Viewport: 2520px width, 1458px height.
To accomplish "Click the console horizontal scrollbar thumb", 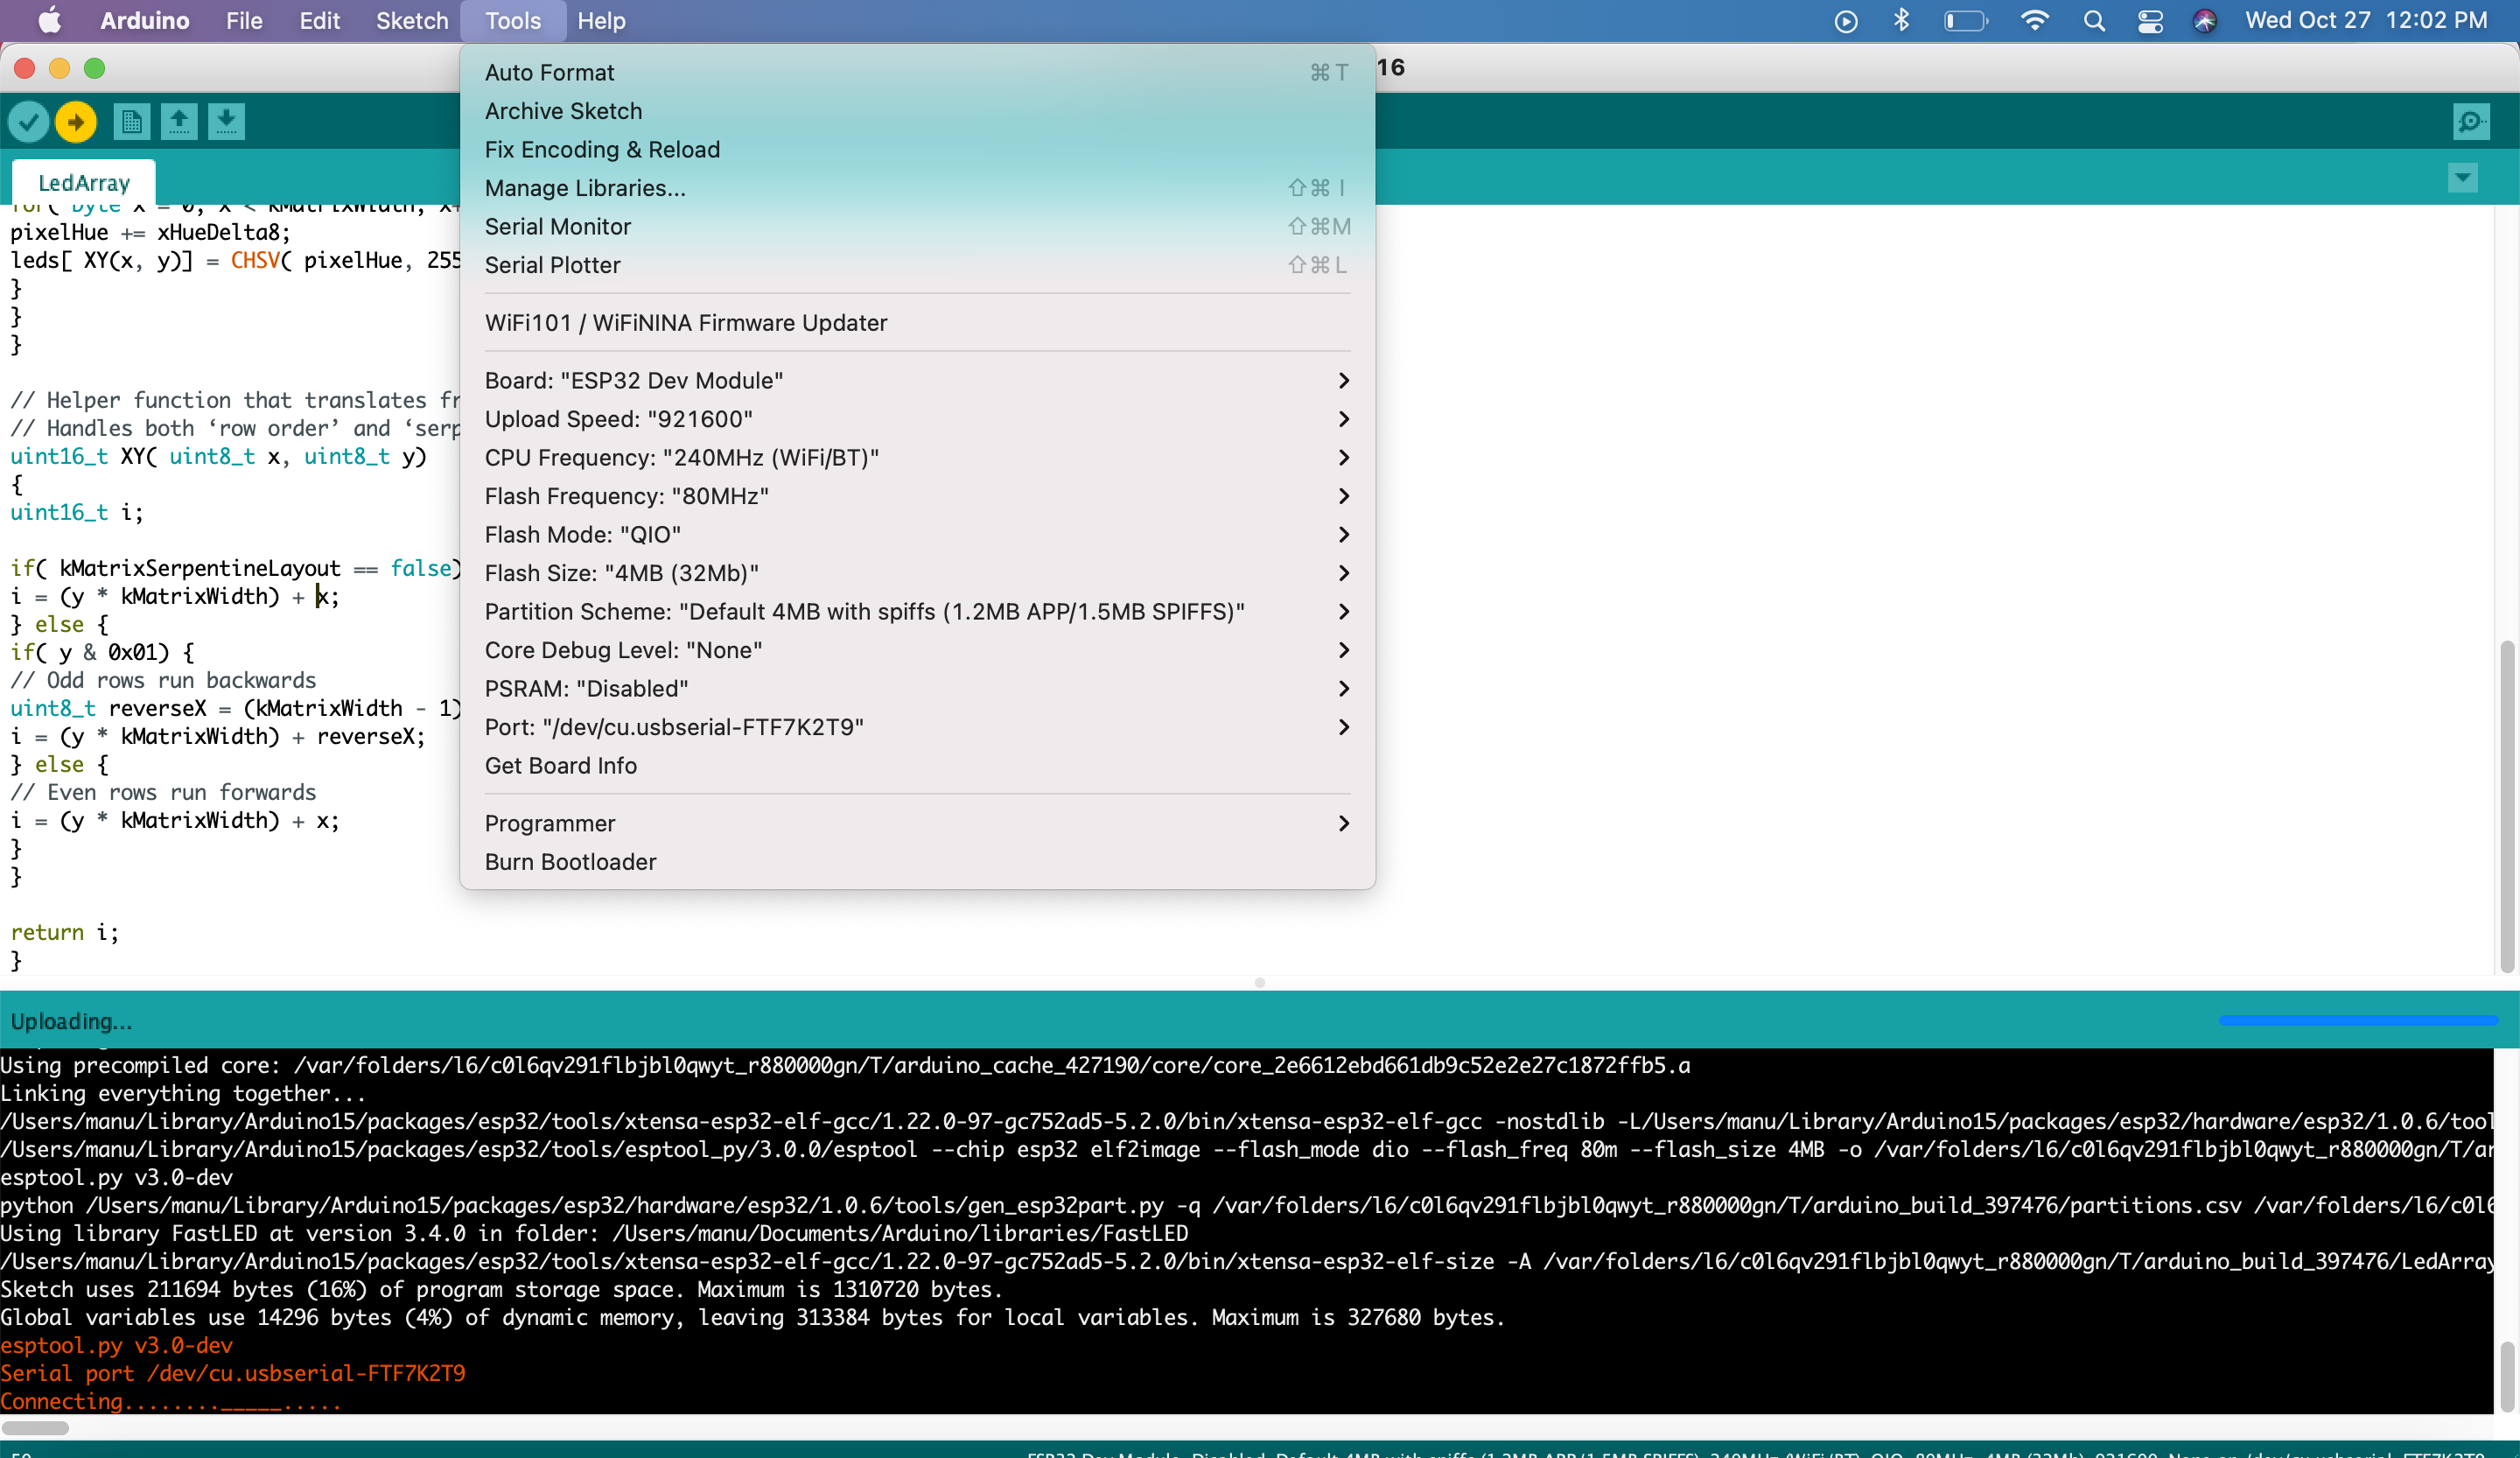I will [x=35, y=1428].
